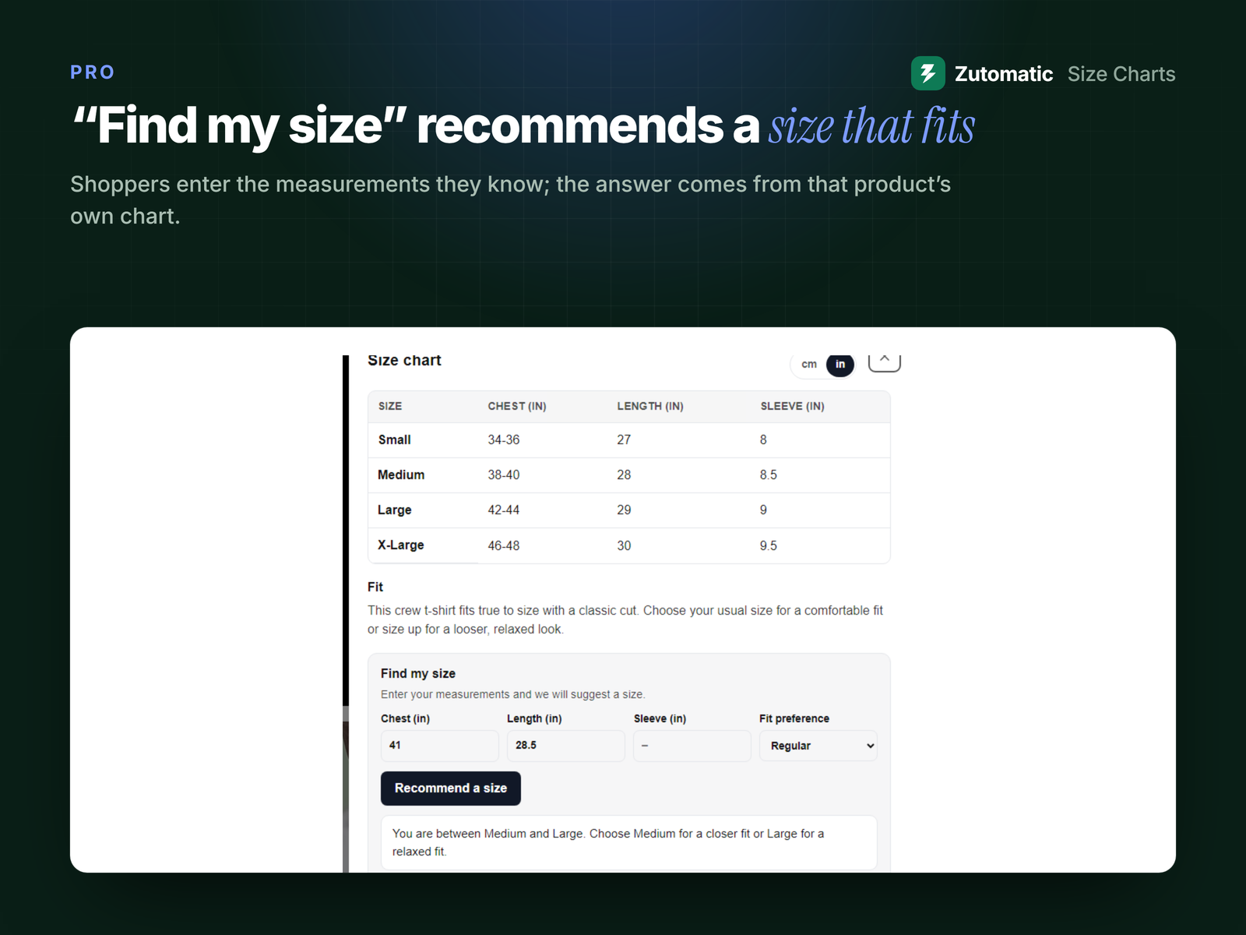
Task: Click the Large row sleeve value 9
Action: click(763, 510)
